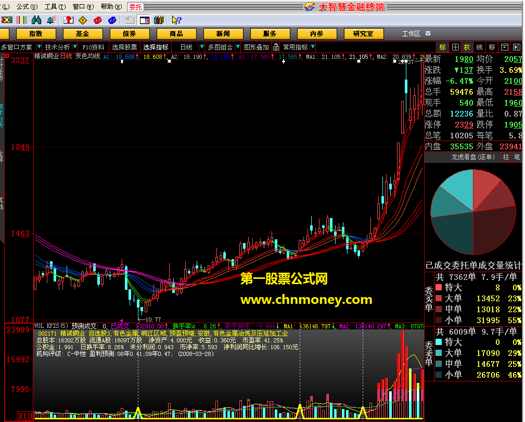Click the striped color bars toolbar icon

tap(21, 20)
